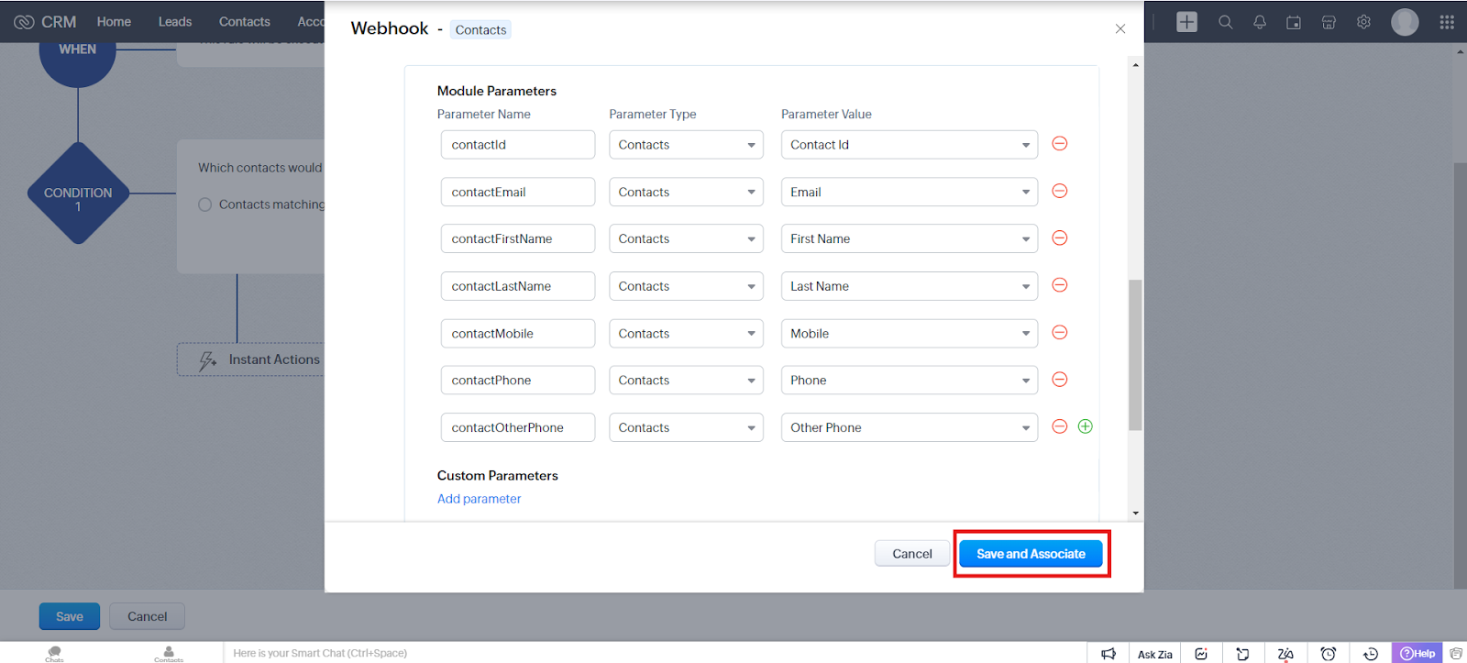
Task: Edit the contactId parameter name field
Action: pyautogui.click(x=518, y=145)
